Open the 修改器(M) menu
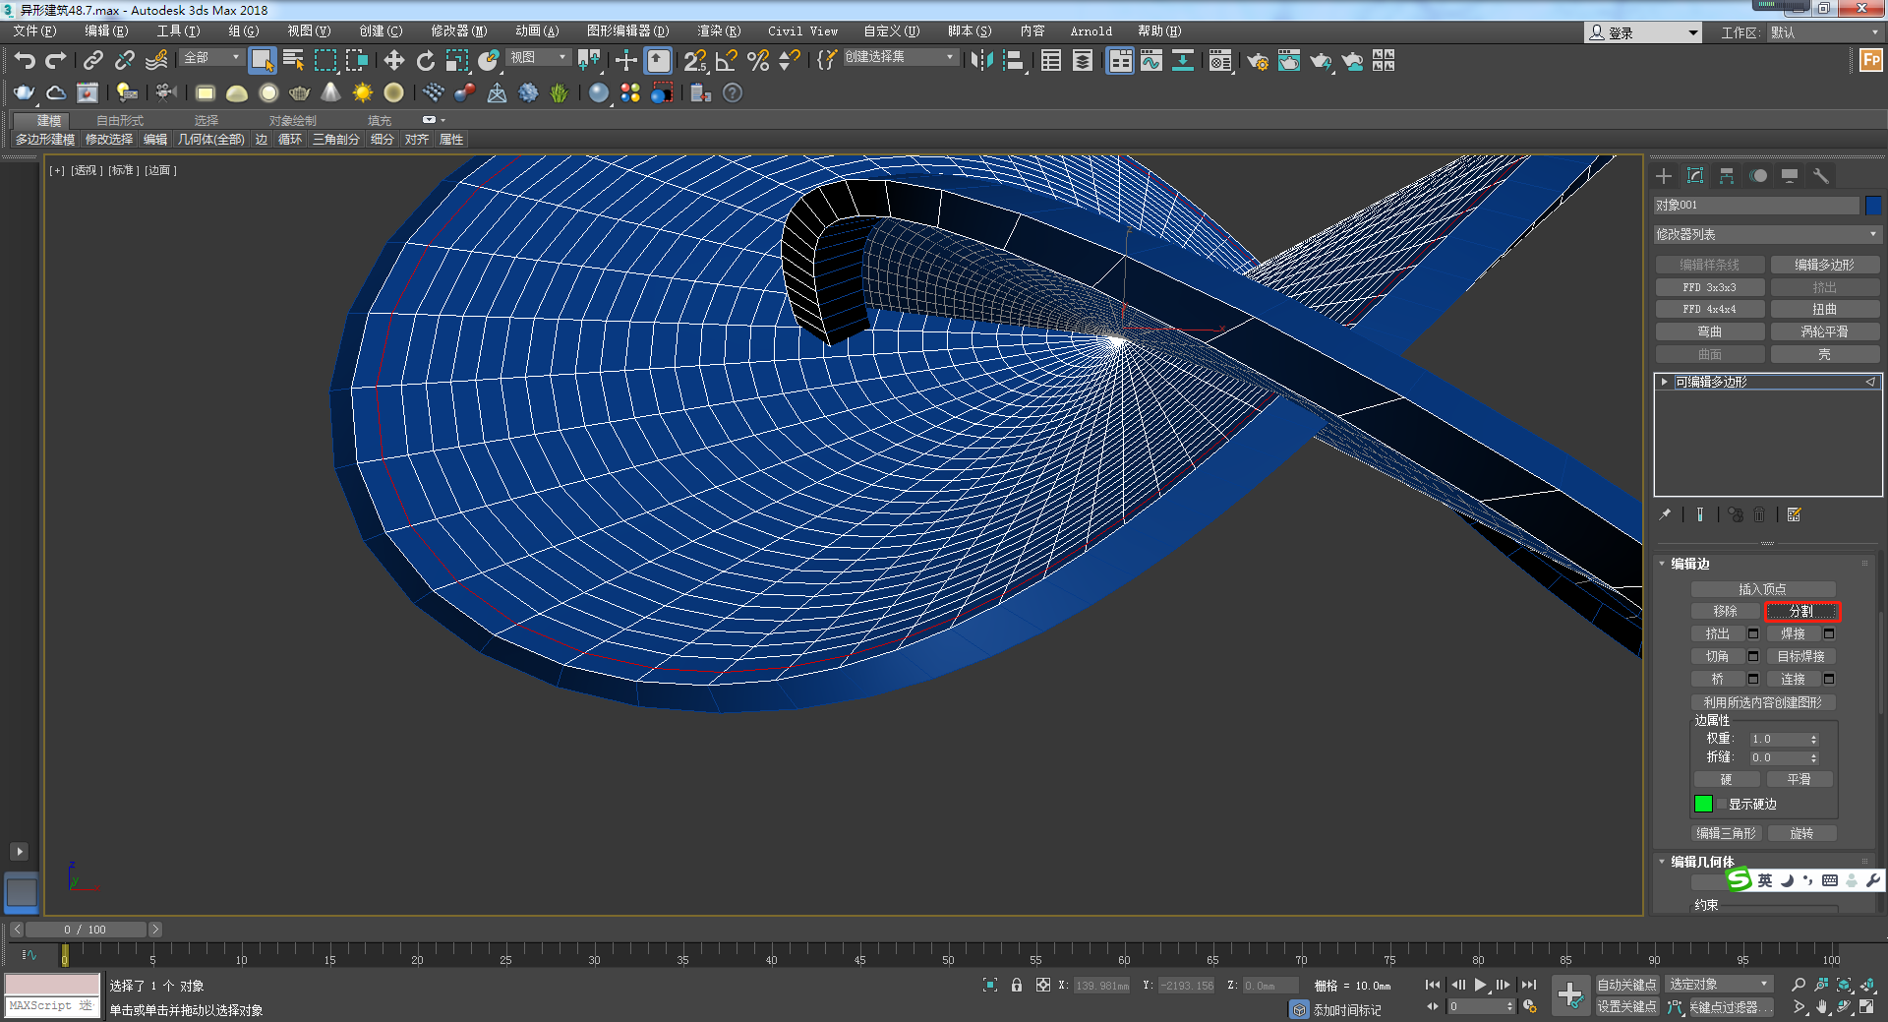Viewport: 1888px width, 1022px height. (458, 31)
